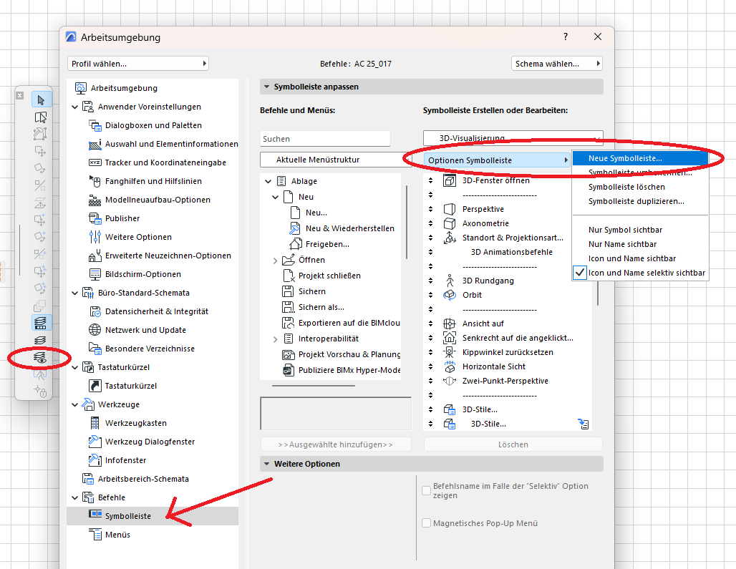Image resolution: width=736 pixels, height=569 pixels.
Task: Select the Marquee tool in floating toolbar
Action: point(41,117)
